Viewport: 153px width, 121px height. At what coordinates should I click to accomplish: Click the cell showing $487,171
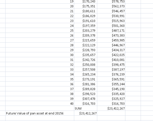[x=111, y=30]
